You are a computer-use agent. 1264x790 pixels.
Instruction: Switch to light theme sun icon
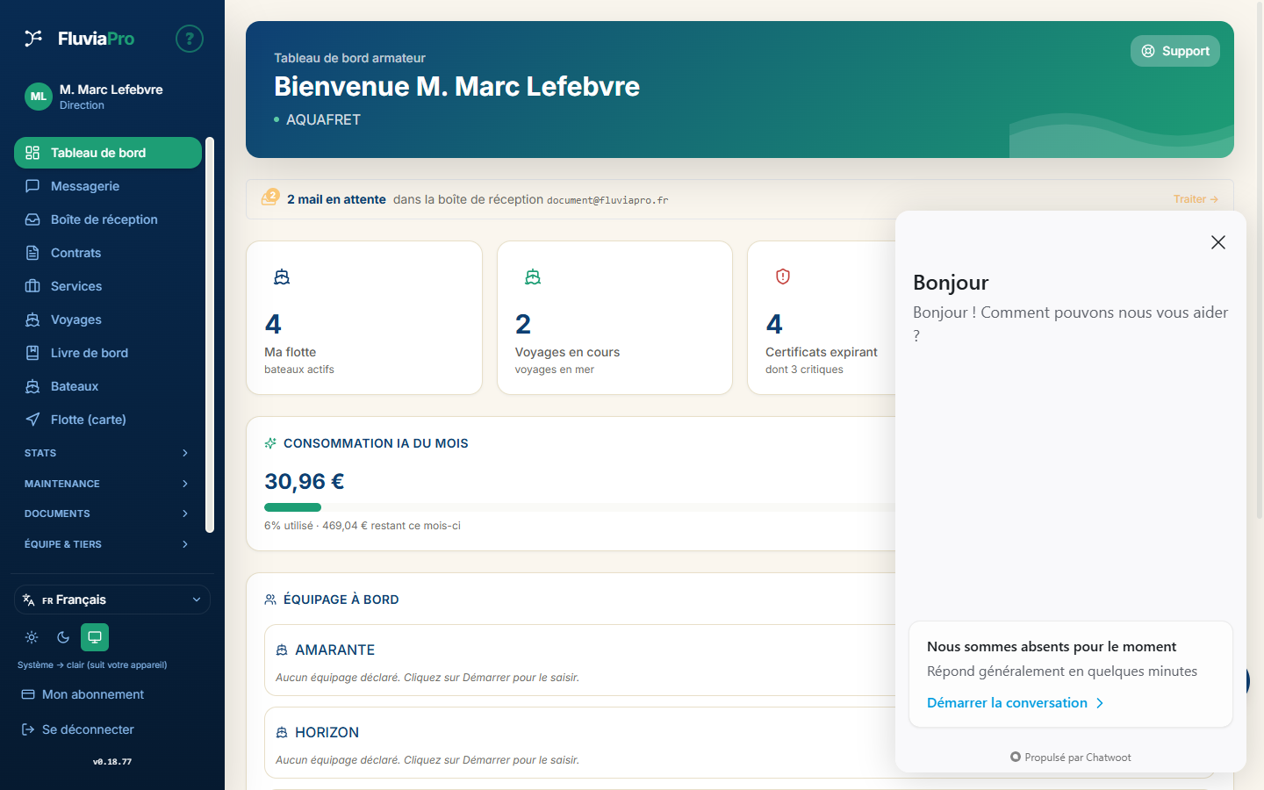32,637
